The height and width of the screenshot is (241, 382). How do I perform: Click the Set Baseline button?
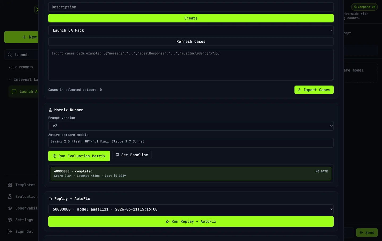pyautogui.click(x=132, y=155)
